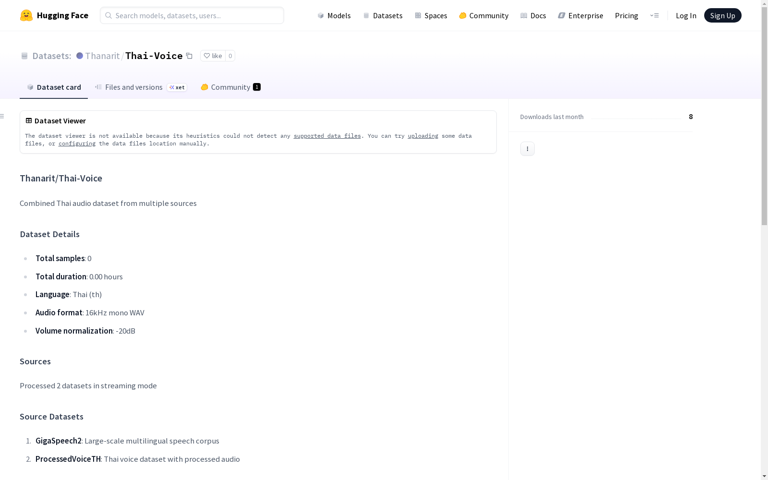
Task: Open the Thanarit profile link
Action: tap(102, 56)
